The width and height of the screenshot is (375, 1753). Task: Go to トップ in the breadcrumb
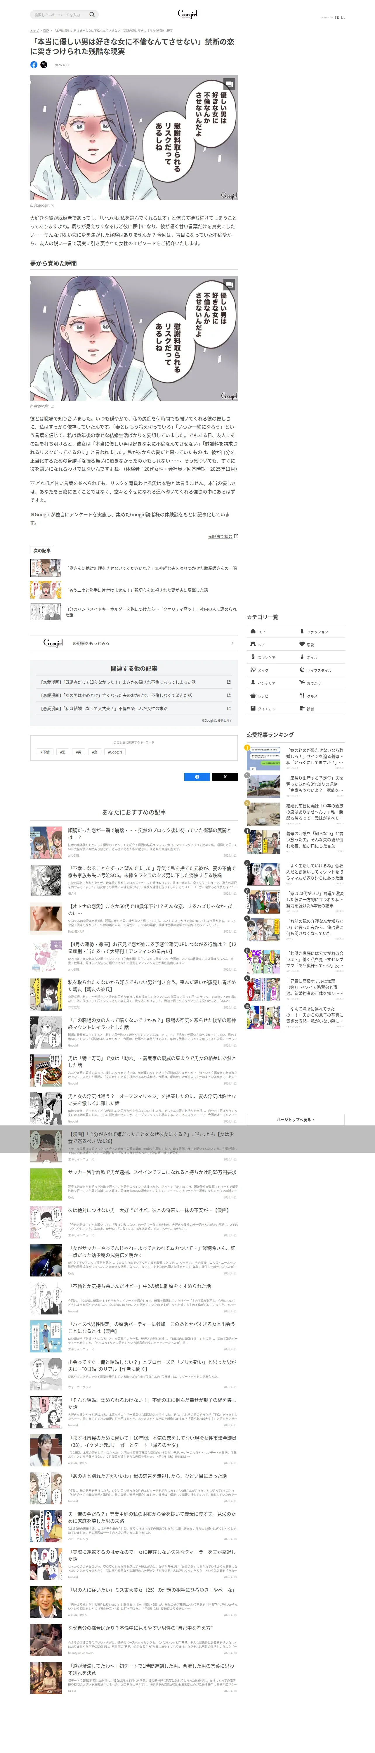pyautogui.click(x=34, y=31)
